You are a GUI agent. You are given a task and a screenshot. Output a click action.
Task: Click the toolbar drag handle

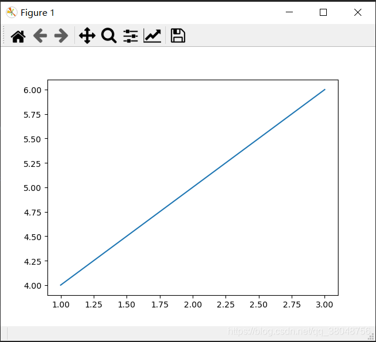4,36
